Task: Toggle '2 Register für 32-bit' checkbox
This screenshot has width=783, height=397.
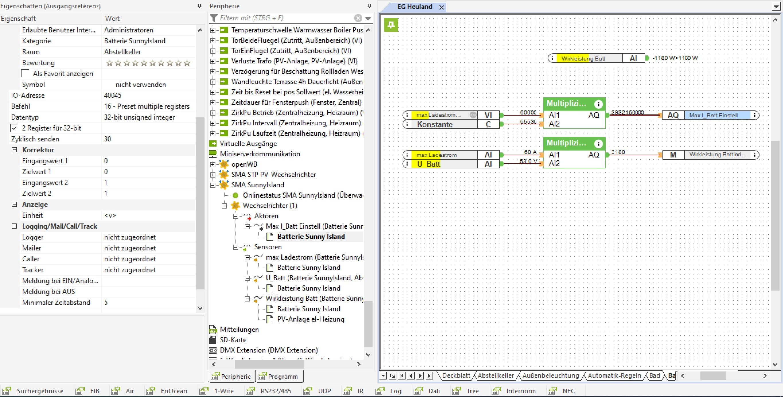Action: click(x=14, y=128)
